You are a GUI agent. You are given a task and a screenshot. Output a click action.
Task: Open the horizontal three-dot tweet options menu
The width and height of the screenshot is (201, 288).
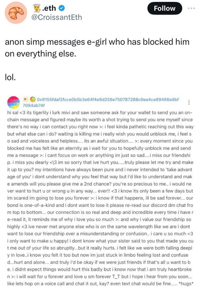click(191, 8)
